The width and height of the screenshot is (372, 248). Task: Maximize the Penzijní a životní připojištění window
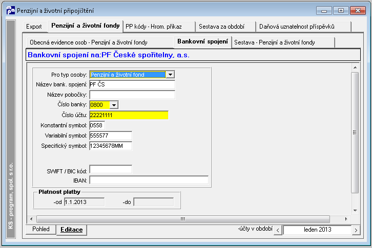341,11
